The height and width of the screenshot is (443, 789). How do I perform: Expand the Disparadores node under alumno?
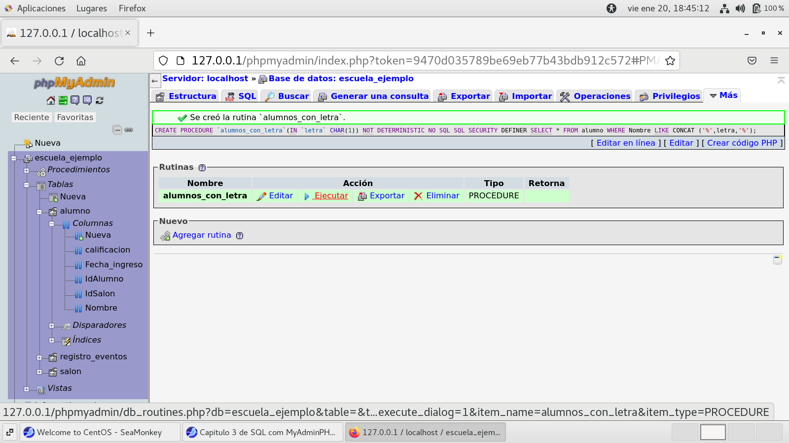(52, 325)
